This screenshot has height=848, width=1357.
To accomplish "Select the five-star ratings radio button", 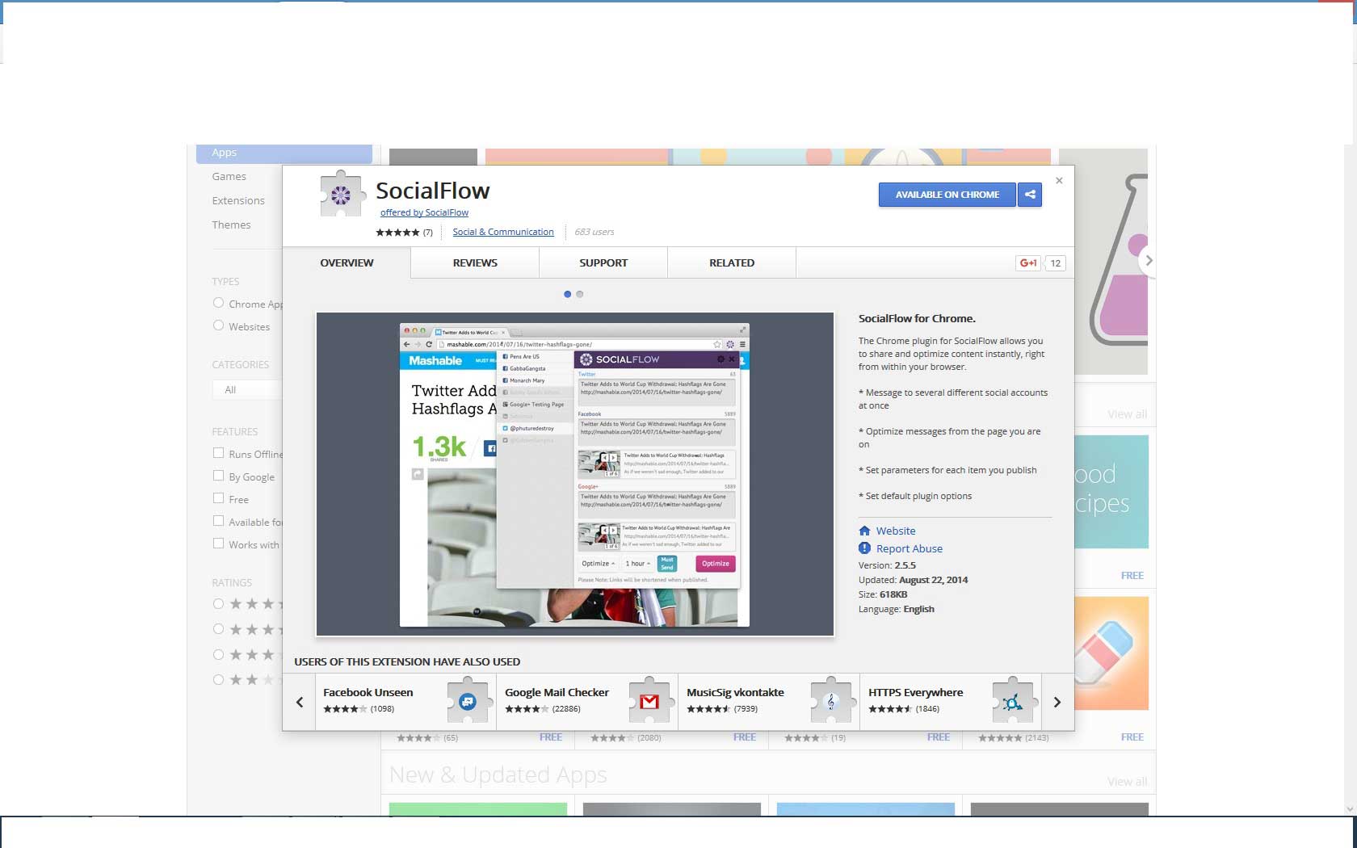I will 218,603.
